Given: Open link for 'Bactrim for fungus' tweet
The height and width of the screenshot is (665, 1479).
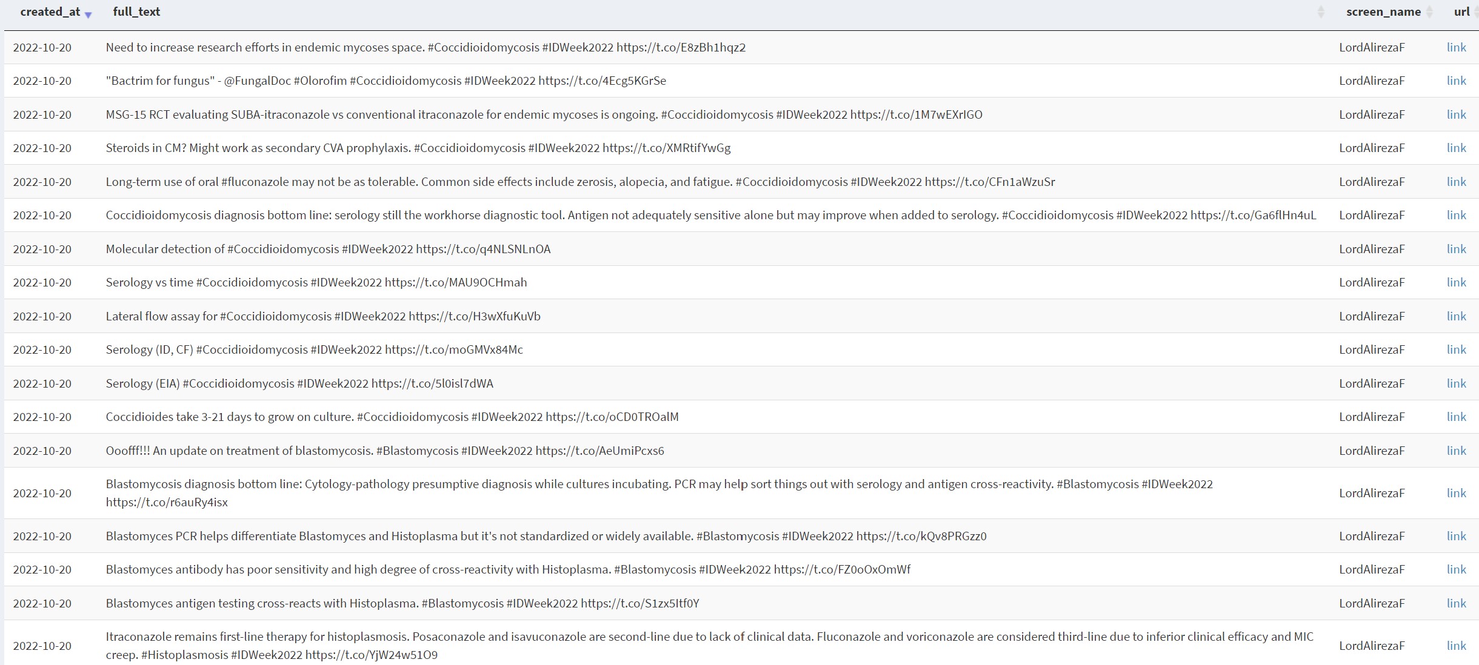Looking at the screenshot, I should (x=1456, y=81).
